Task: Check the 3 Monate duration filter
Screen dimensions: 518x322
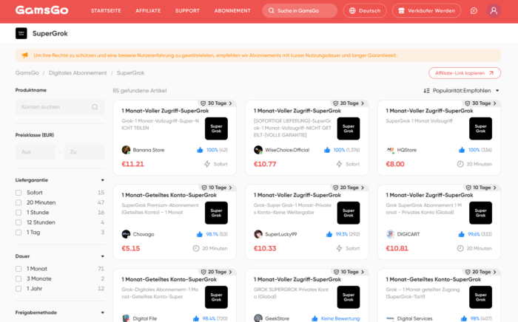Action: [18, 279]
